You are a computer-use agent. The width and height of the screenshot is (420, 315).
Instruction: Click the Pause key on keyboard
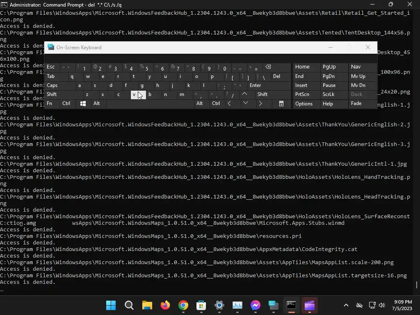point(334,85)
